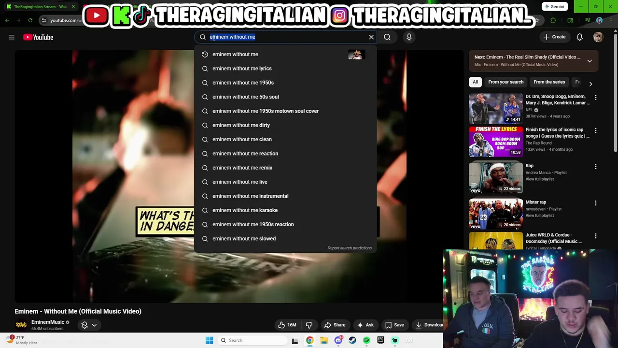This screenshot has height=348, width=618.
Task: View full playlist under 'Mister rap'
Action: (x=539, y=216)
